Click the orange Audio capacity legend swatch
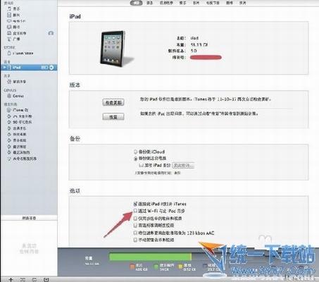This screenshot has width=319, height=282. click(x=132, y=266)
